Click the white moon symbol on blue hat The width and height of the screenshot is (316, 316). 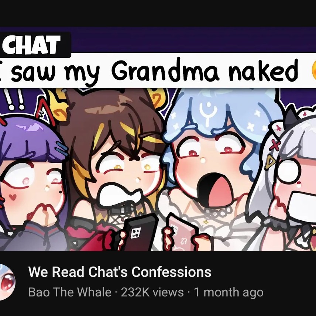coord(208,113)
